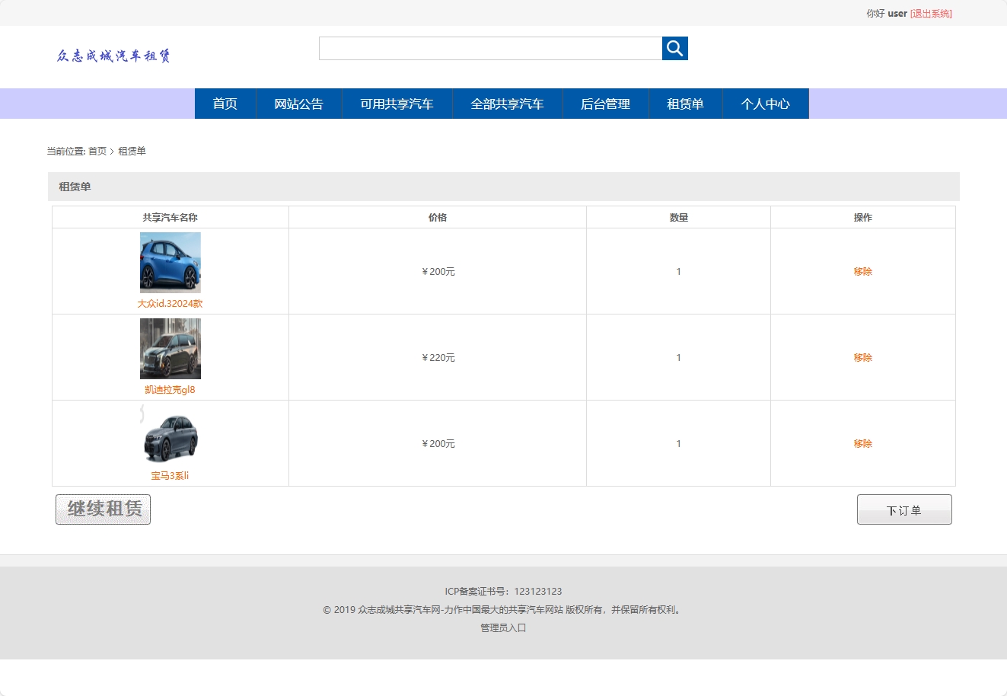Screen dimensions: 1007x696
Task: Open the 网站公告 announcements page
Action: 299,104
